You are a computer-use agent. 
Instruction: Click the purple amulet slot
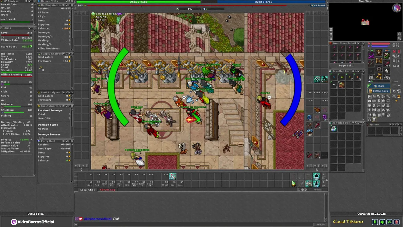pos(371,56)
